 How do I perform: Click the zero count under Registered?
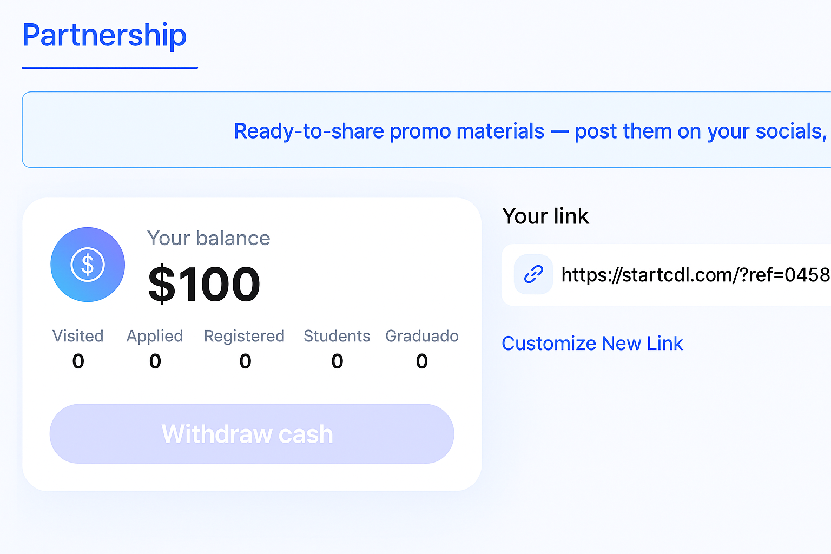coord(246,361)
